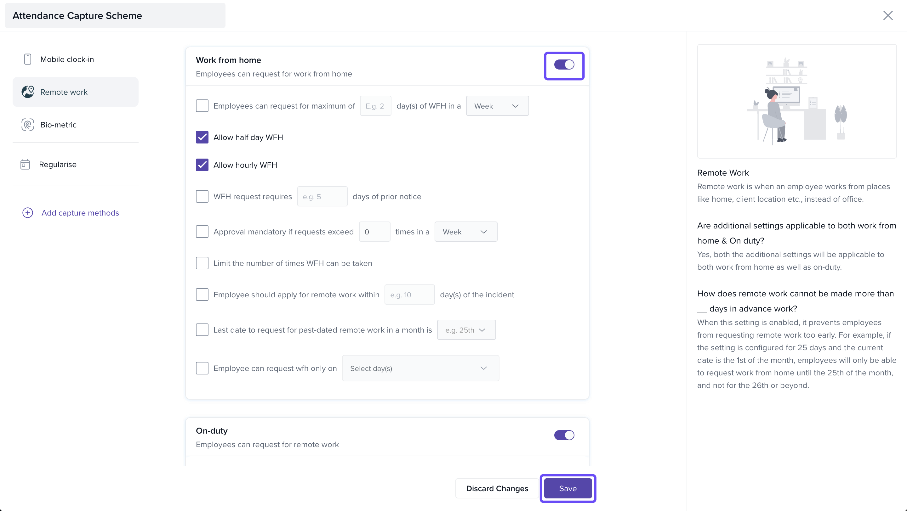Click the Save button
Viewport: 907px width, 511px height.
pyautogui.click(x=568, y=488)
